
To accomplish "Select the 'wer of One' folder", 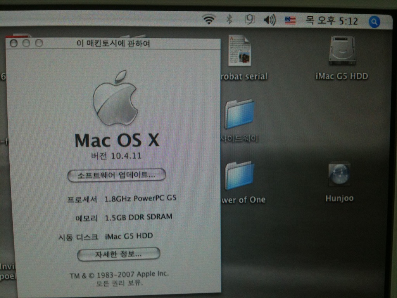I will tap(240, 176).
